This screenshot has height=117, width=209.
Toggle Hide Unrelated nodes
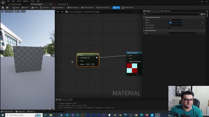103,7
